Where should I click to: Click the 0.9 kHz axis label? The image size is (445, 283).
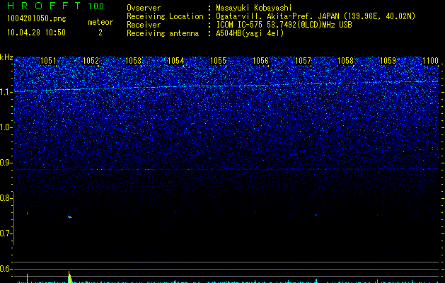(6, 163)
